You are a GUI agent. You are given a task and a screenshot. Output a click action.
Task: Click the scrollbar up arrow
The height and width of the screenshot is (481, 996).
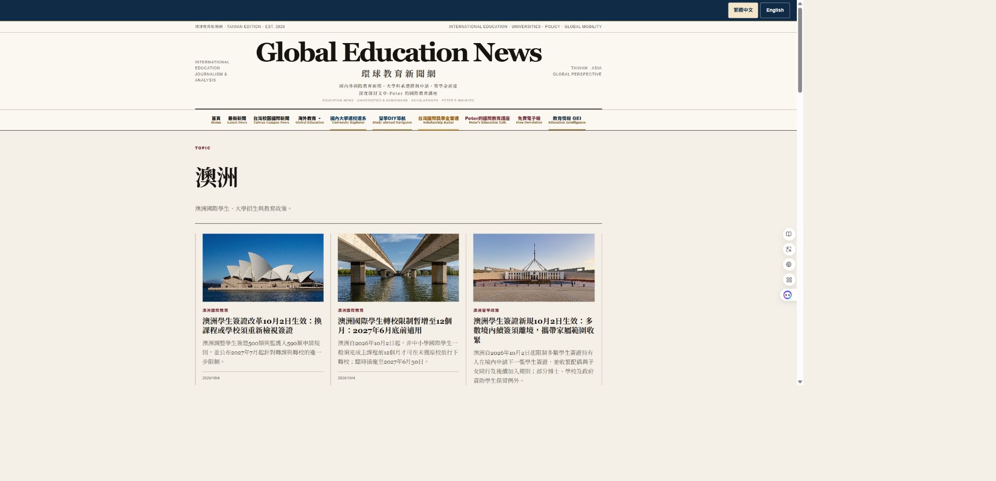point(800,3)
